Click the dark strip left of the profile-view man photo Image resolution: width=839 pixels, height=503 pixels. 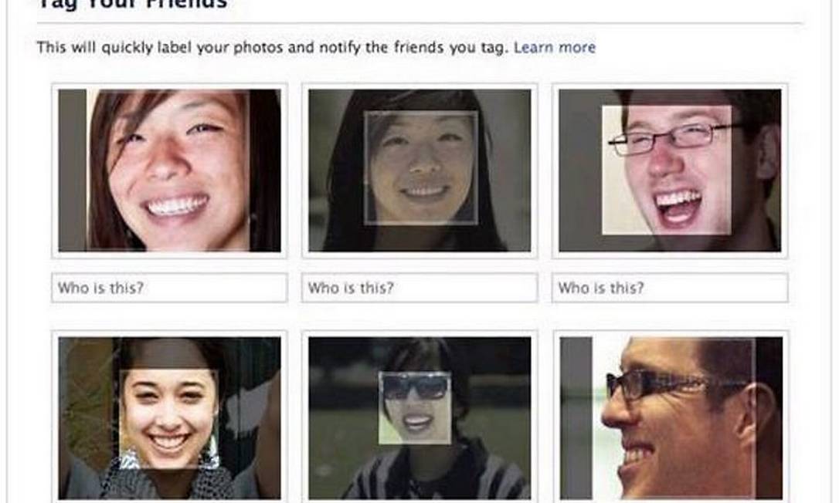pyautogui.click(x=576, y=418)
